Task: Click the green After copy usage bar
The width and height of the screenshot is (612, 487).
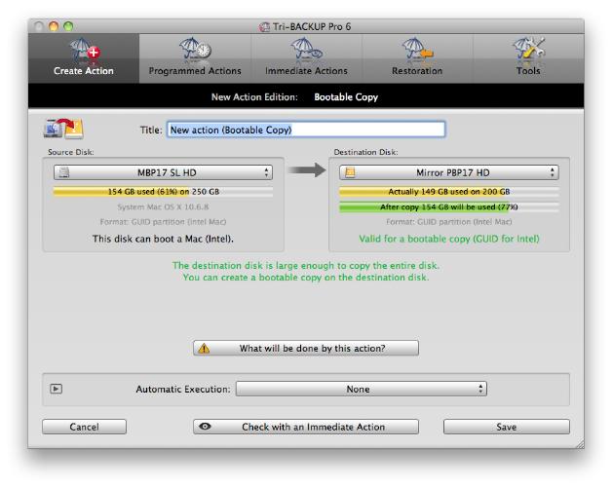Action: pyautogui.click(x=448, y=206)
